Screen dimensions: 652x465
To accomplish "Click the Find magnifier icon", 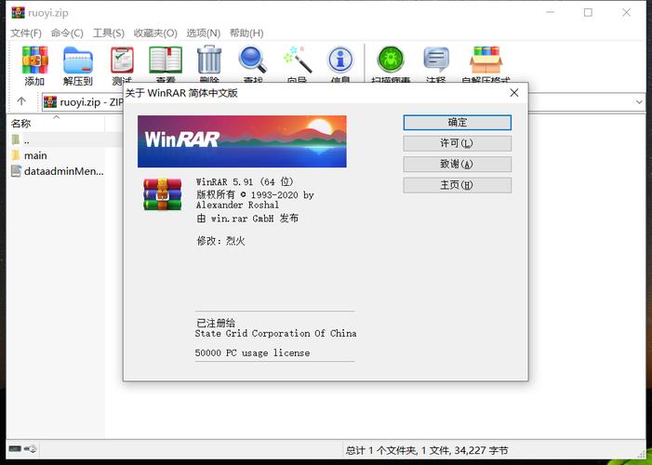I will point(253,60).
